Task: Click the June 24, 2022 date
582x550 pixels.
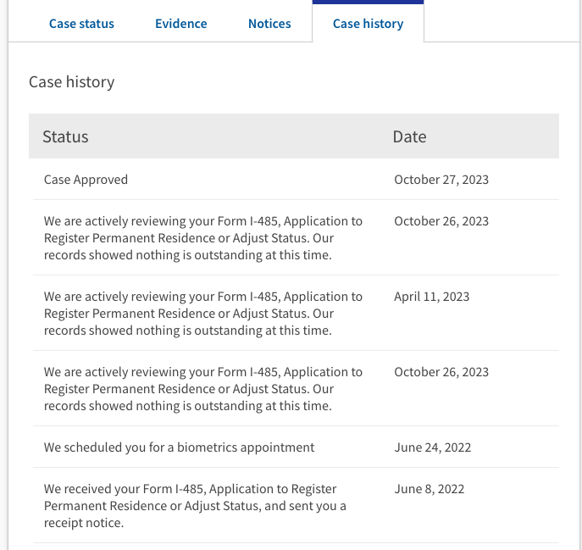Action: coord(432,447)
